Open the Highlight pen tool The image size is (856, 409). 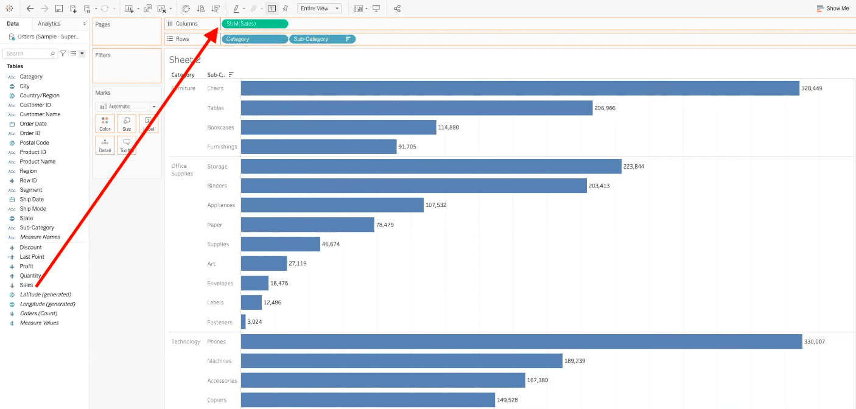[236, 9]
